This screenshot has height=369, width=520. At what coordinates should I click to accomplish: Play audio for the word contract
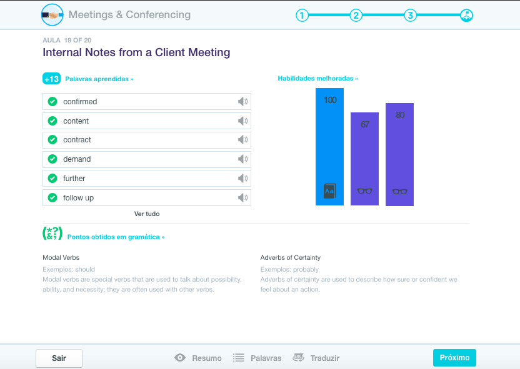242,140
